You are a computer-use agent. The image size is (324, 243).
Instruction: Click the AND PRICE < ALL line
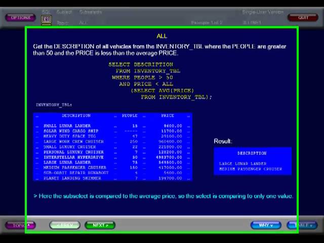(x=146, y=84)
